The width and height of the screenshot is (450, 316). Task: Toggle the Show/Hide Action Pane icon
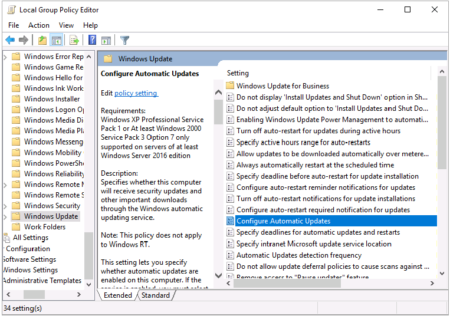coord(106,40)
